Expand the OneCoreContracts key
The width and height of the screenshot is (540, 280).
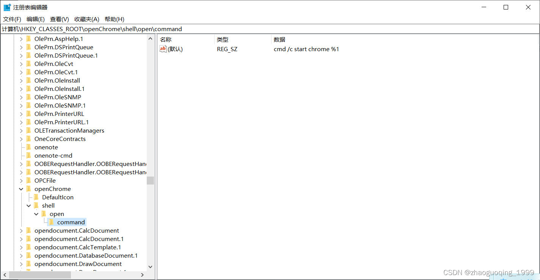click(x=21, y=139)
